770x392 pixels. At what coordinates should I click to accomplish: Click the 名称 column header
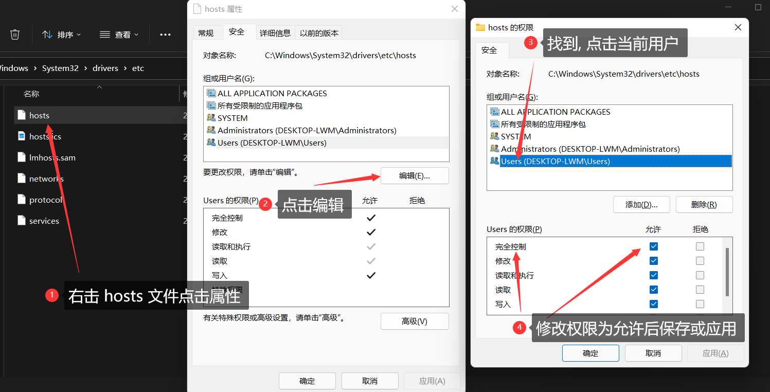click(31, 94)
